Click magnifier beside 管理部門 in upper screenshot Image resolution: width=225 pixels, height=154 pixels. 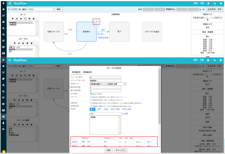[200, 9]
